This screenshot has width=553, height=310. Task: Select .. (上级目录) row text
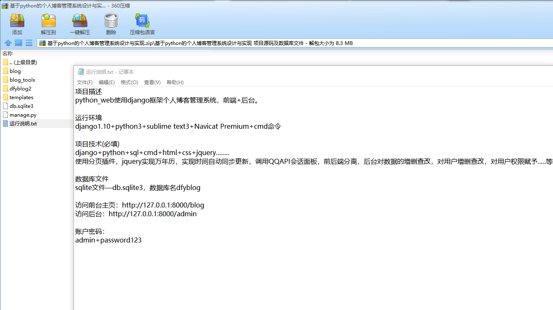click(x=23, y=62)
